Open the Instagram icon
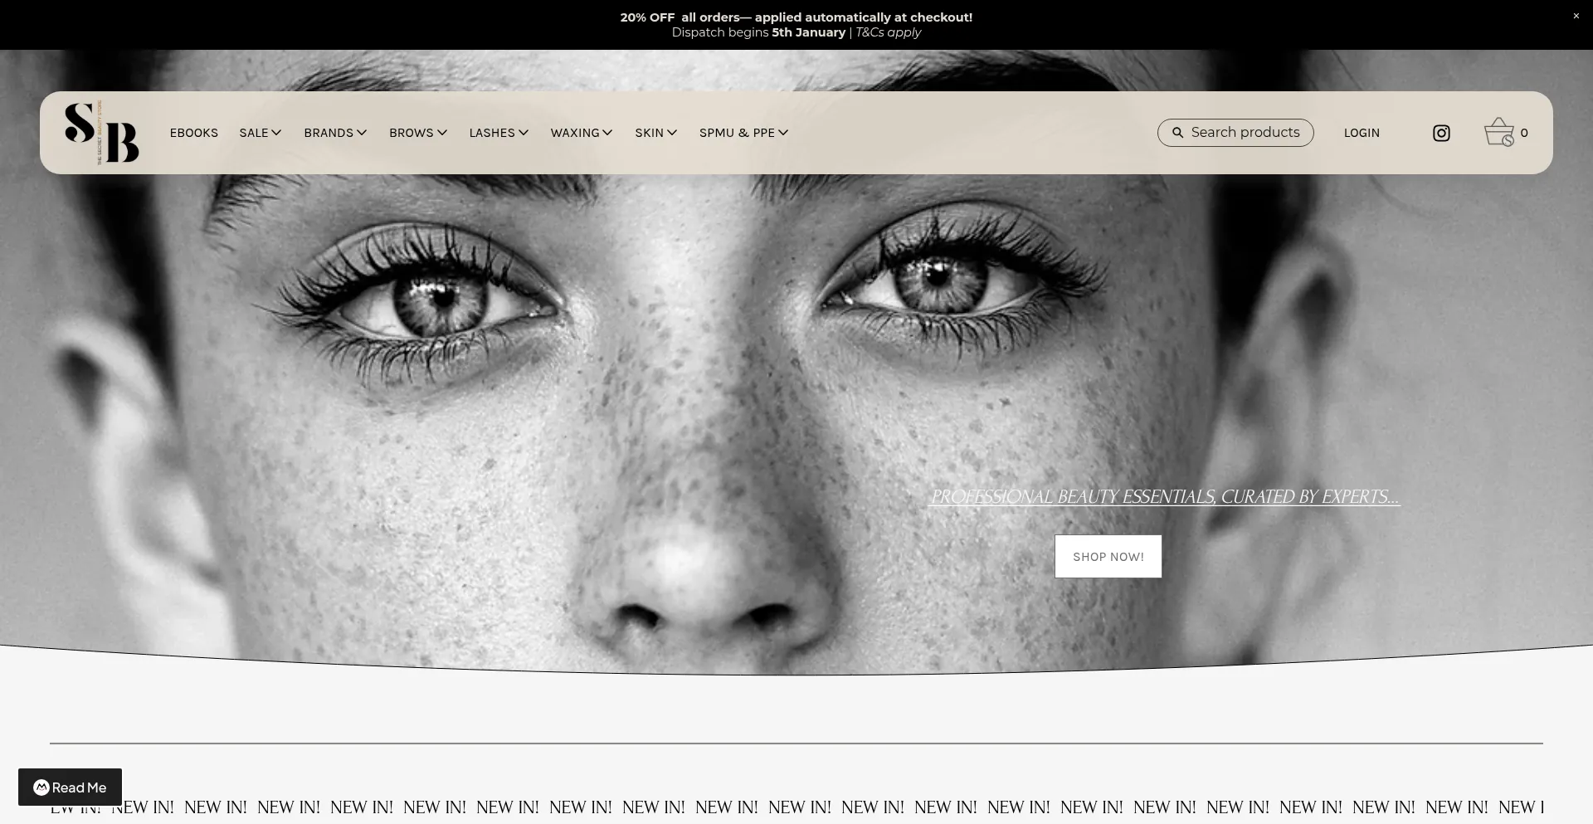Image resolution: width=1593 pixels, height=824 pixels. (x=1441, y=133)
